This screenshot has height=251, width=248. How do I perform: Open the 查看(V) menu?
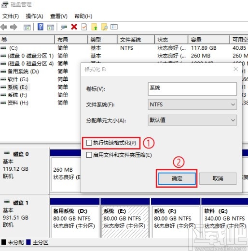tap(59, 16)
